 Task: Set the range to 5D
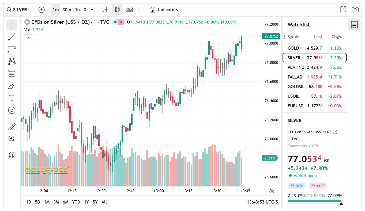37,202
